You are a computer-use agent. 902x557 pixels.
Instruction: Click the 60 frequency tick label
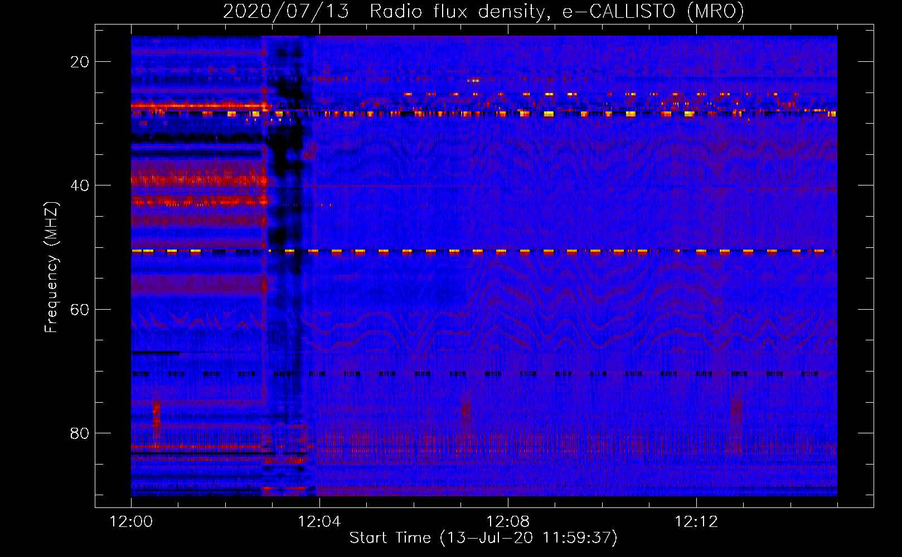(x=80, y=309)
